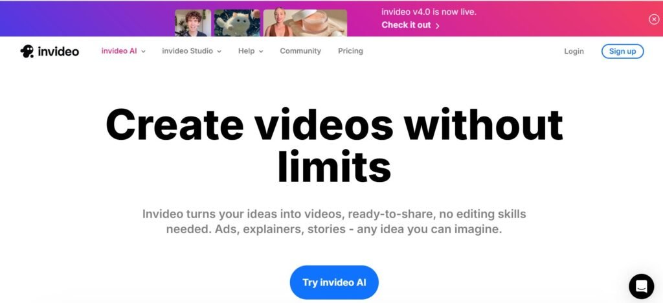Click the invideo wordmark text
The image size is (663, 303).
point(58,51)
